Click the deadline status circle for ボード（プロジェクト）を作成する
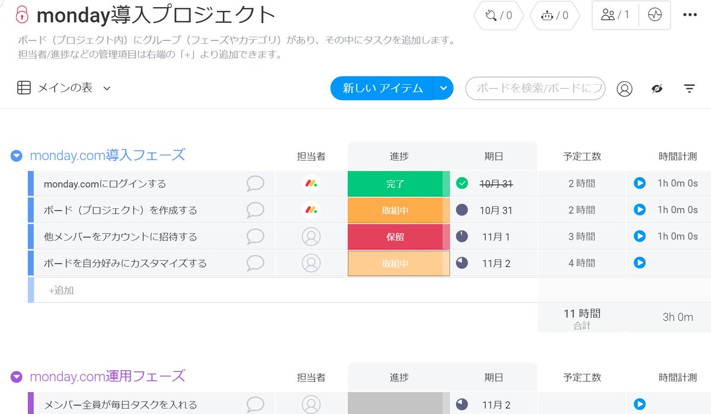711x414 pixels. click(x=462, y=210)
